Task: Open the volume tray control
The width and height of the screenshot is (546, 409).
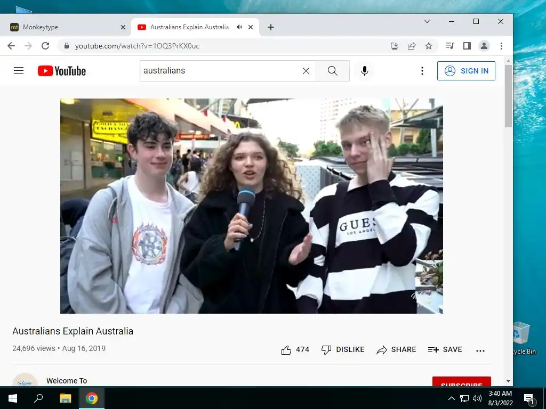Action: (477, 398)
